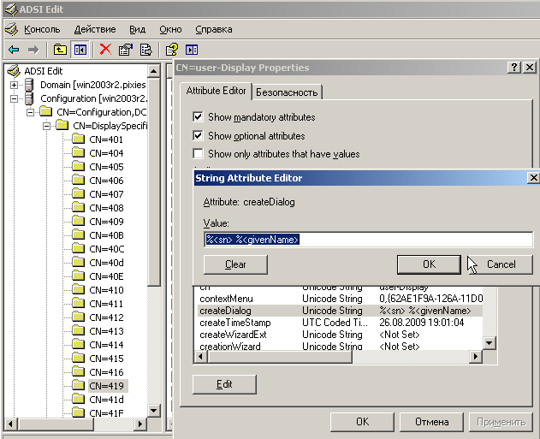This screenshot has width=540, height=439.
Task: Open the Консоль menu
Action: [42, 29]
